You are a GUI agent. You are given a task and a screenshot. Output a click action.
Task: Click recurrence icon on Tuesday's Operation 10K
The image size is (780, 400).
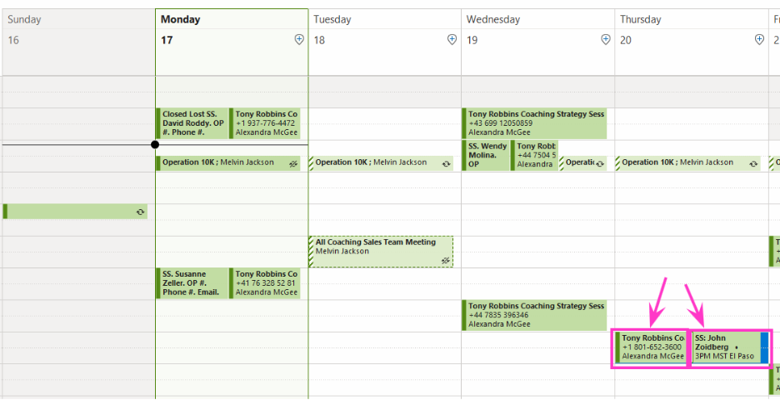click(x=446, y=163)
